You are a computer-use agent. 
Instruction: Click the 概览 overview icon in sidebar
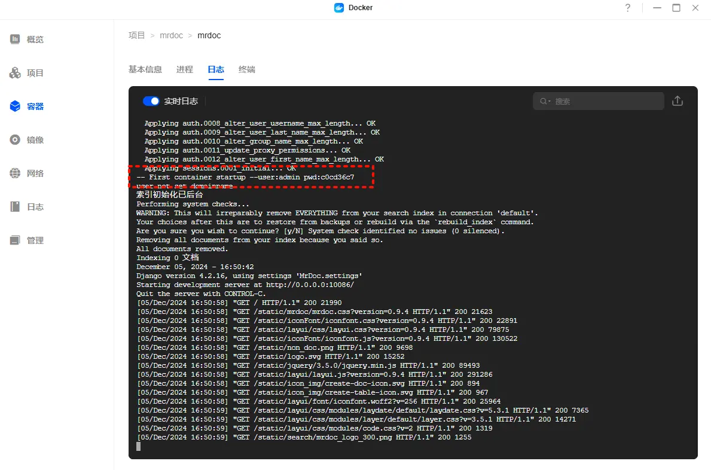(16, 39)
